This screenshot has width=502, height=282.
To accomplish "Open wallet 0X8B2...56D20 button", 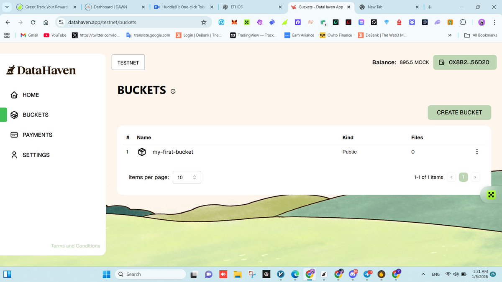I will click(465, 62).
